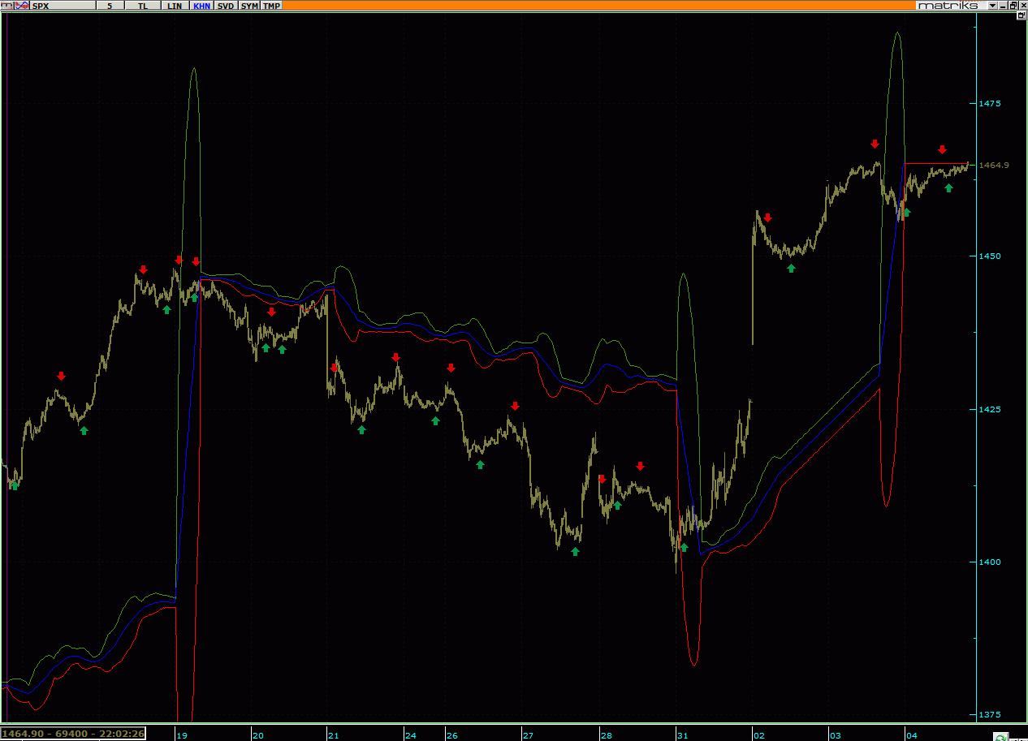This screenshot has height=741, width=1028.
Task: Open the chart type icon beside SPX
Action: click(x=22, y=5)
